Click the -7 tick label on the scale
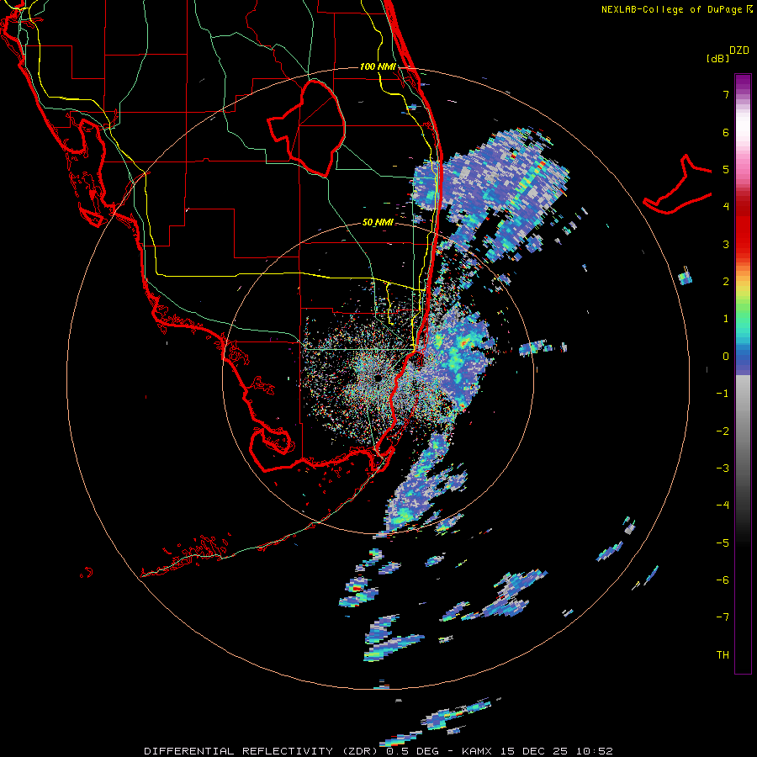 pyautogui.click(x=723, y=617)
